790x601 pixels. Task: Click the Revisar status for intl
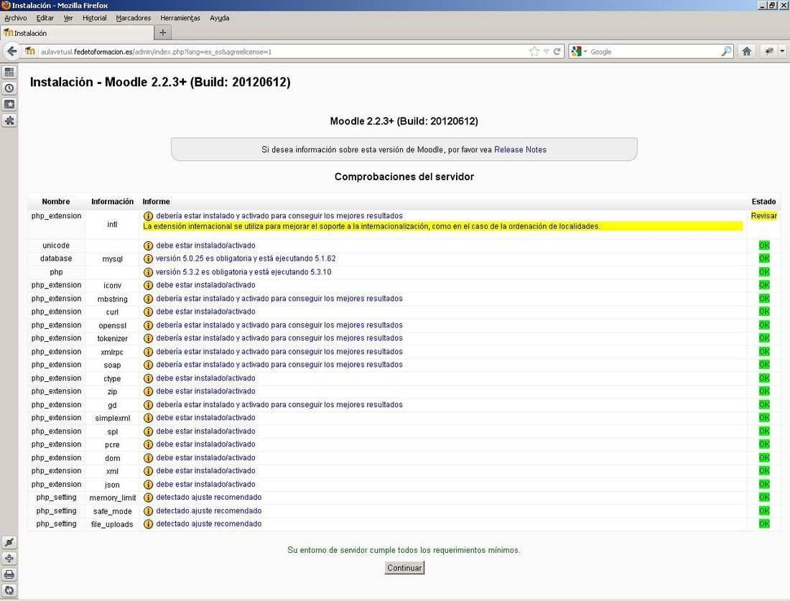click(764, 215)
